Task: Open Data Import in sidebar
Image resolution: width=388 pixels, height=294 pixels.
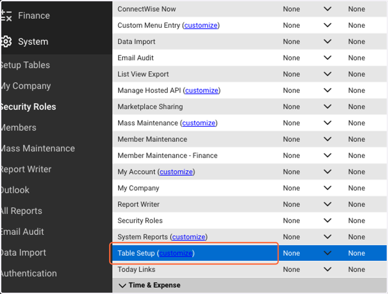Action: point(23,253)
